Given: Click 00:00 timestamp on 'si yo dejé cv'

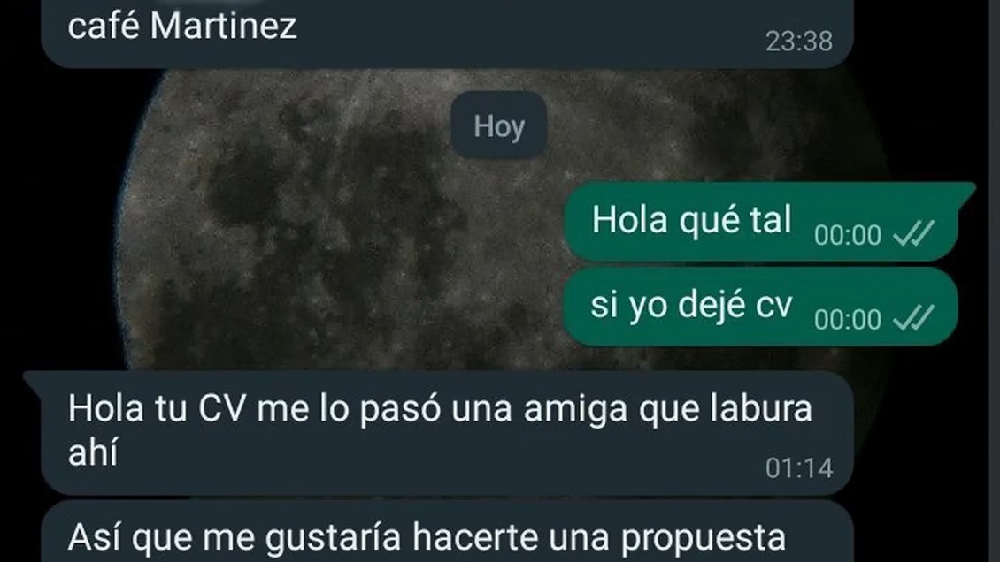Looking at the screenshot, I should click(x=848, y=320).
